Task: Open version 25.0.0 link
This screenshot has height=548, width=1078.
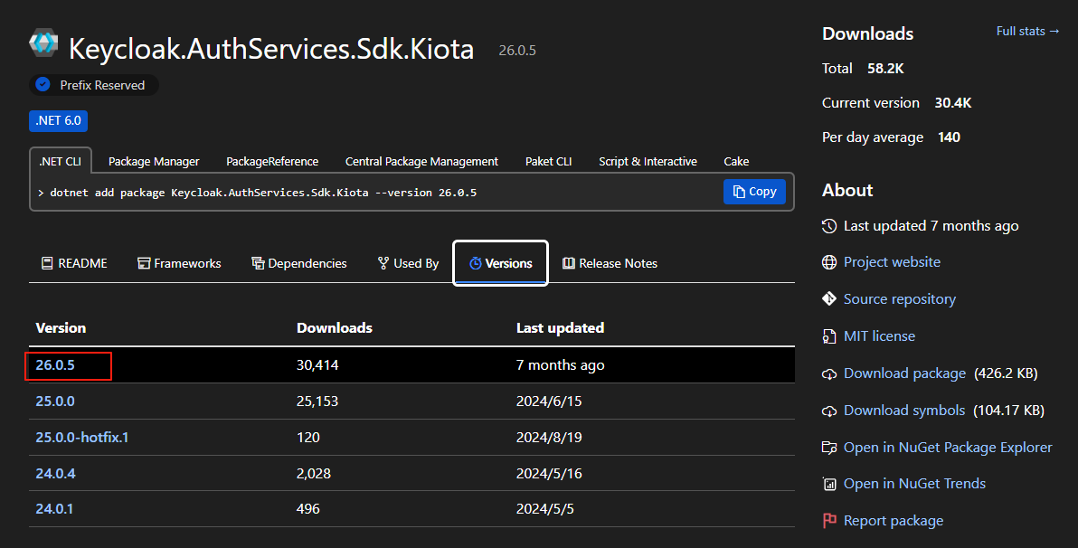Action: pos(55,401)
